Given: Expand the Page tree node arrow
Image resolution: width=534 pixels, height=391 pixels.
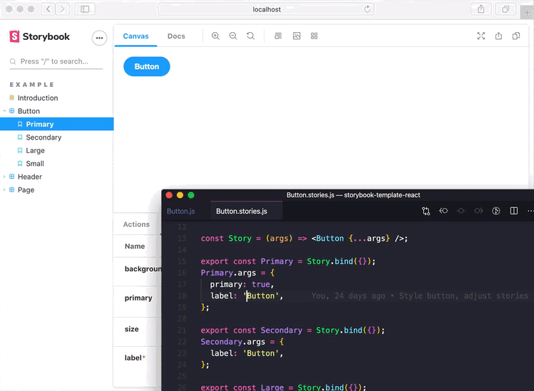Looking at the screenshot, I should click(4, 190).
